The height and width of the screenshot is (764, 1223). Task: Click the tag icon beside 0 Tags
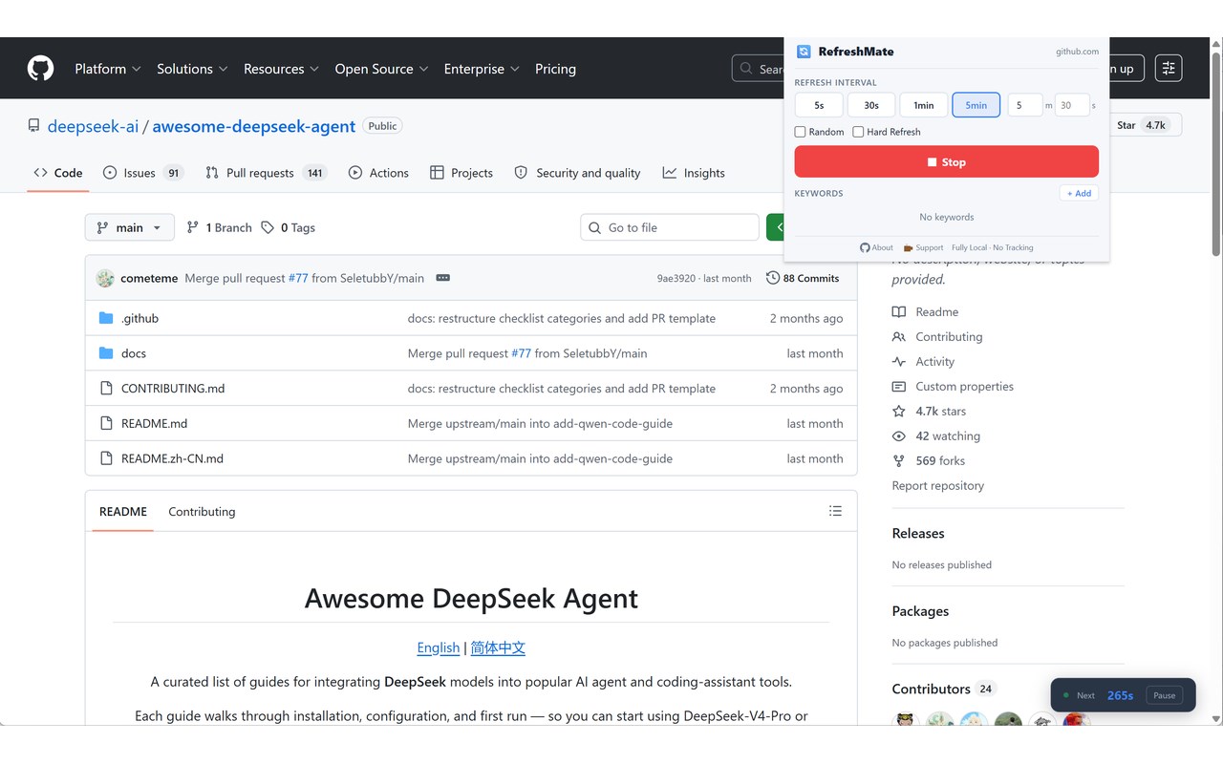coord(268,227)
